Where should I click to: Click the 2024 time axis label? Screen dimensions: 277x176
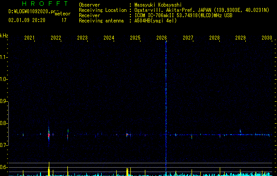109,38
